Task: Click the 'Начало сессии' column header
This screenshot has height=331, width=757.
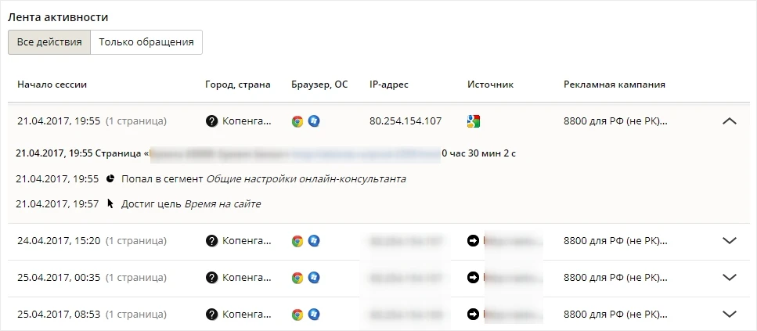Action: (x=52, y=85)
